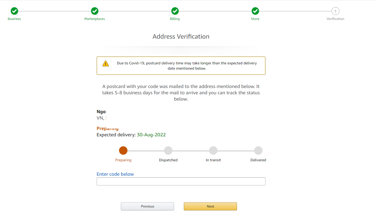Viewport: 375px width, 218px height.
Task: Click the Billing step checkmark icon
Action: pos(175,11)
